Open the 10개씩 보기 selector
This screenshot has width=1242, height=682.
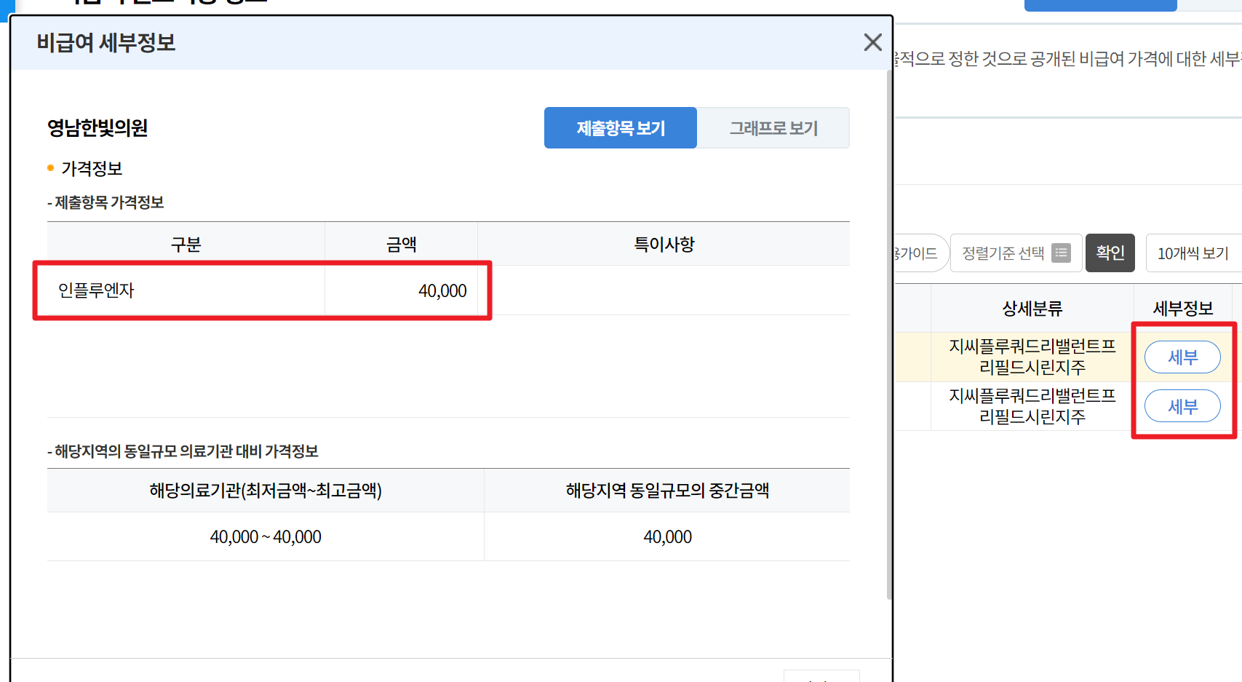click(x=1193, y=253)
